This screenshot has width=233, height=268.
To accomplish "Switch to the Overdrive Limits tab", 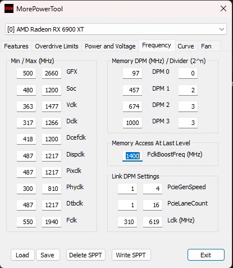I will [x=57, y=46].
